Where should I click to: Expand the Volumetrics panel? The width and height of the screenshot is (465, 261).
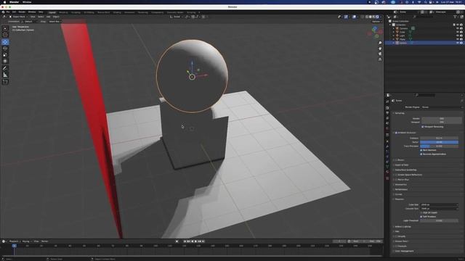400,184
